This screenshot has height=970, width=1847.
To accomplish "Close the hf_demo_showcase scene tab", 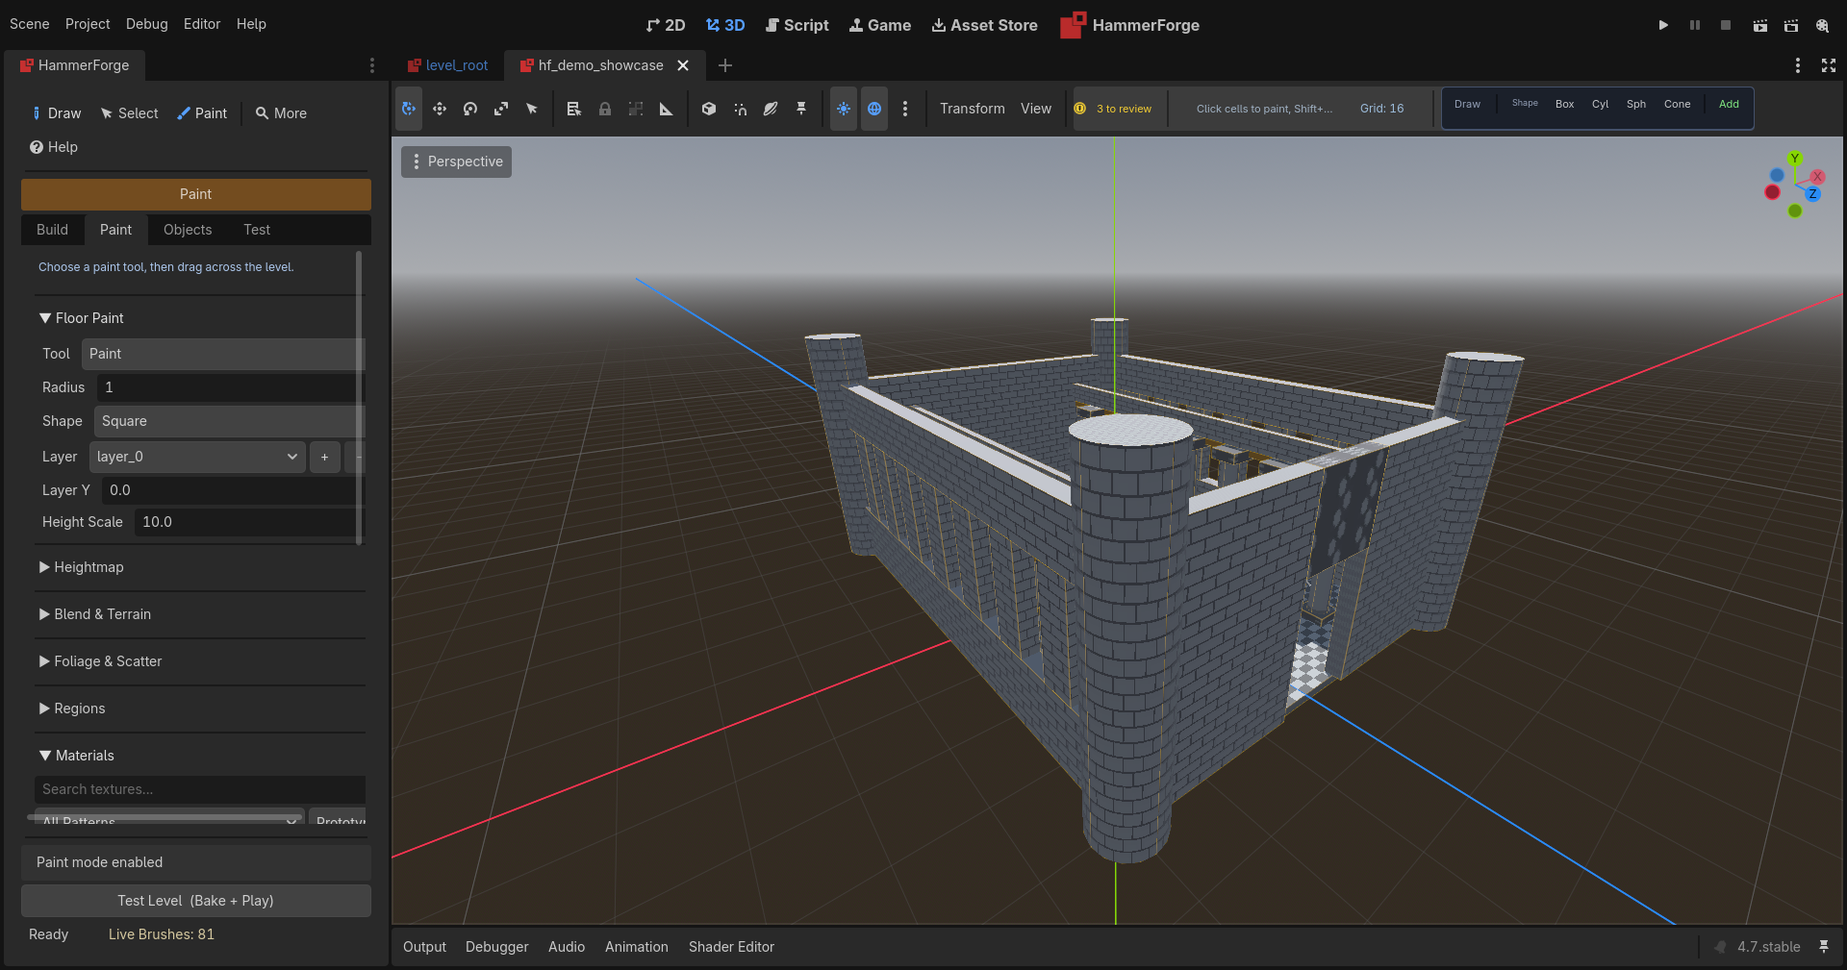I will tap(683, 65).
